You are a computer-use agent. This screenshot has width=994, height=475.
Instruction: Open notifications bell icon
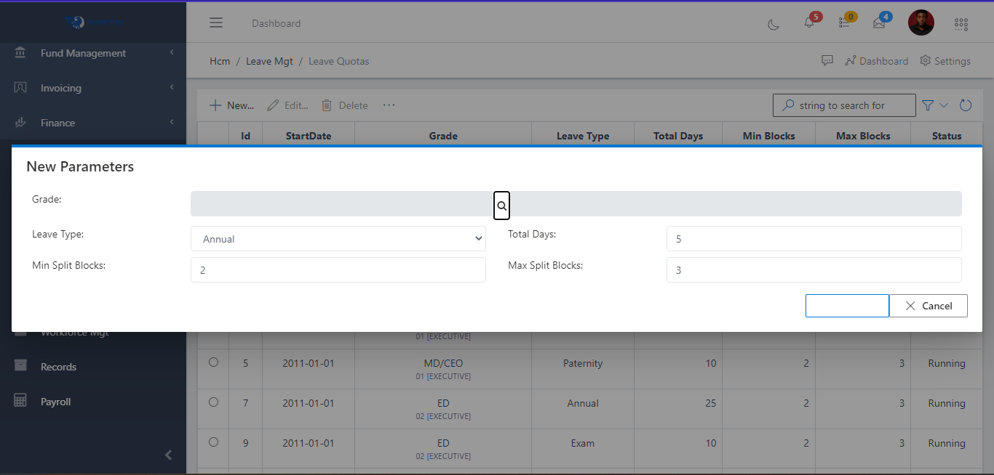click(x=809, y=23)
